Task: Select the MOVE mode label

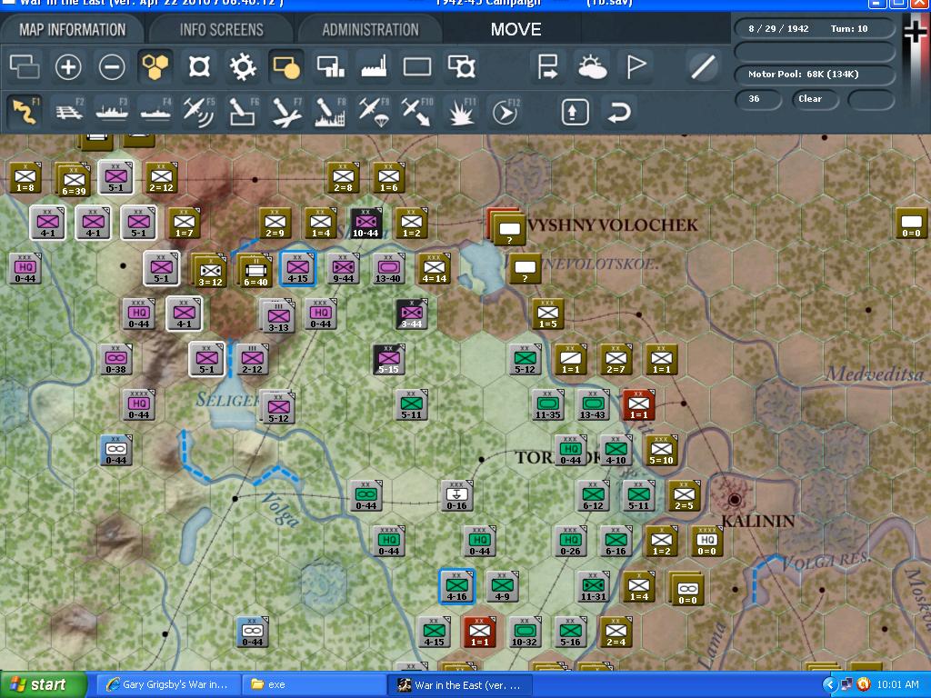Action: click(x=516, y=30)
